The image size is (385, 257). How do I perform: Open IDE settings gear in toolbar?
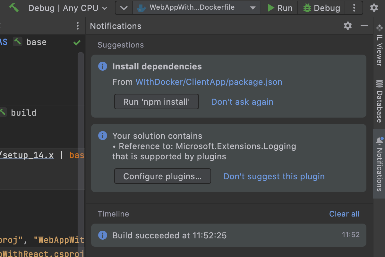[374, 8]
